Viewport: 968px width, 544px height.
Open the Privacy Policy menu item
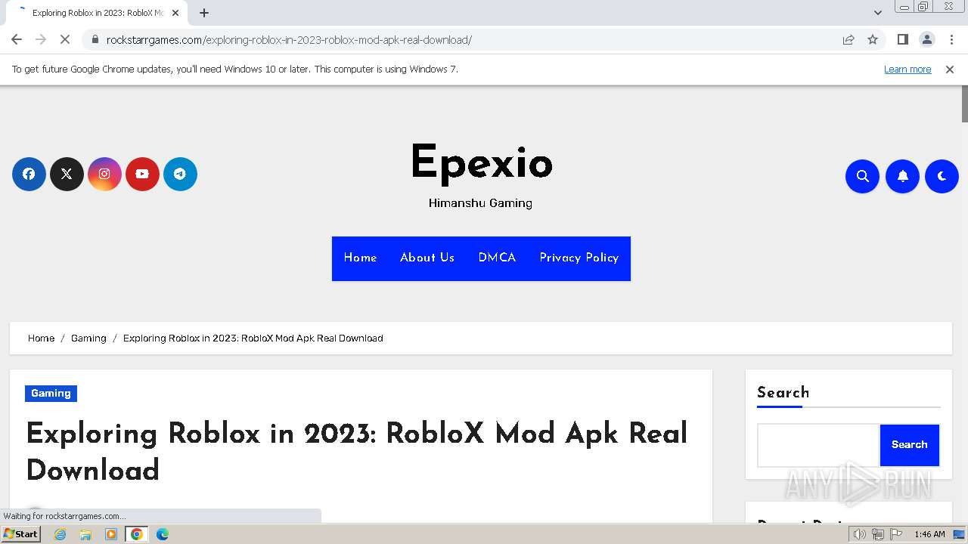(x=579, y=258)
